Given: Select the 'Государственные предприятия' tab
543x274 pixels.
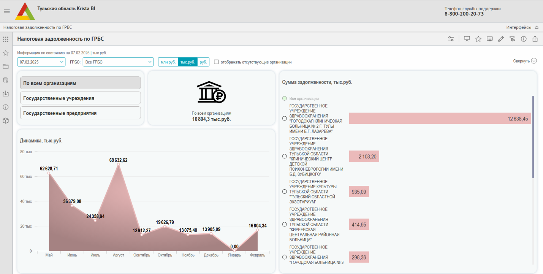Looking at the screenshot, I should tap(80, 113).
